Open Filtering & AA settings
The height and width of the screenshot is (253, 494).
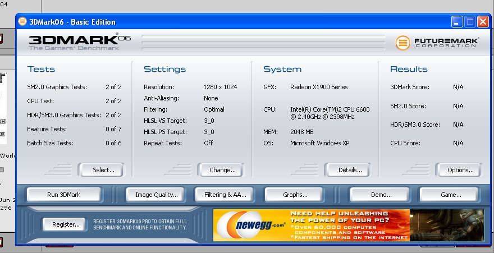(x=225, y=195)
